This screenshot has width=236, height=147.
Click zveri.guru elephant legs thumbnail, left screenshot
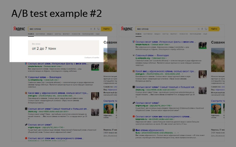[x=95, y=96]
